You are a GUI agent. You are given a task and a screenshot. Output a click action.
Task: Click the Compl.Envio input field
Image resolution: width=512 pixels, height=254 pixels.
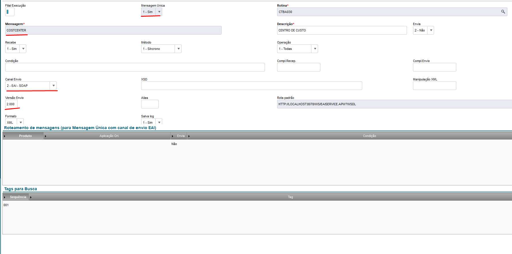435,67
